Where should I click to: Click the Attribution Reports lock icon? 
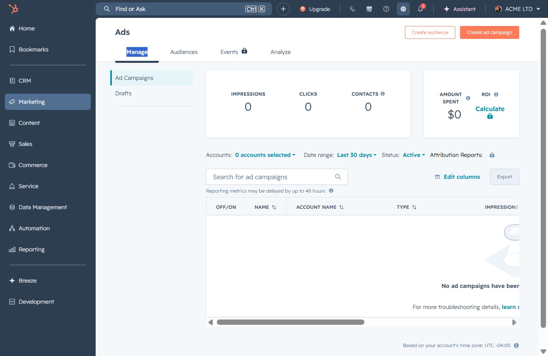(492, 155)
